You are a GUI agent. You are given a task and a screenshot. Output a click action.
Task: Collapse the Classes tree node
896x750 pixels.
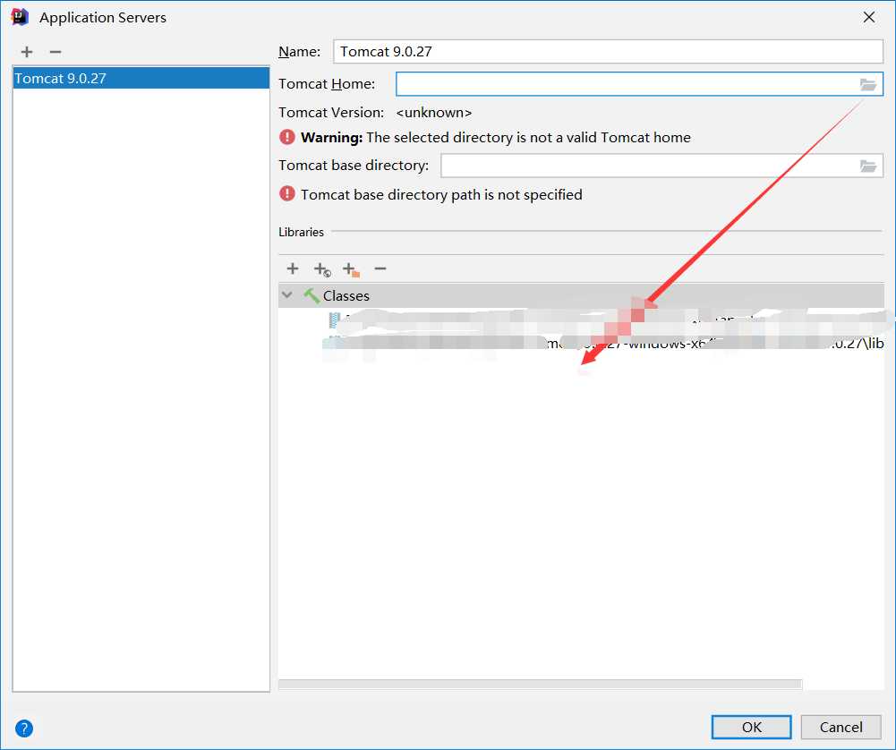(287, 295)
